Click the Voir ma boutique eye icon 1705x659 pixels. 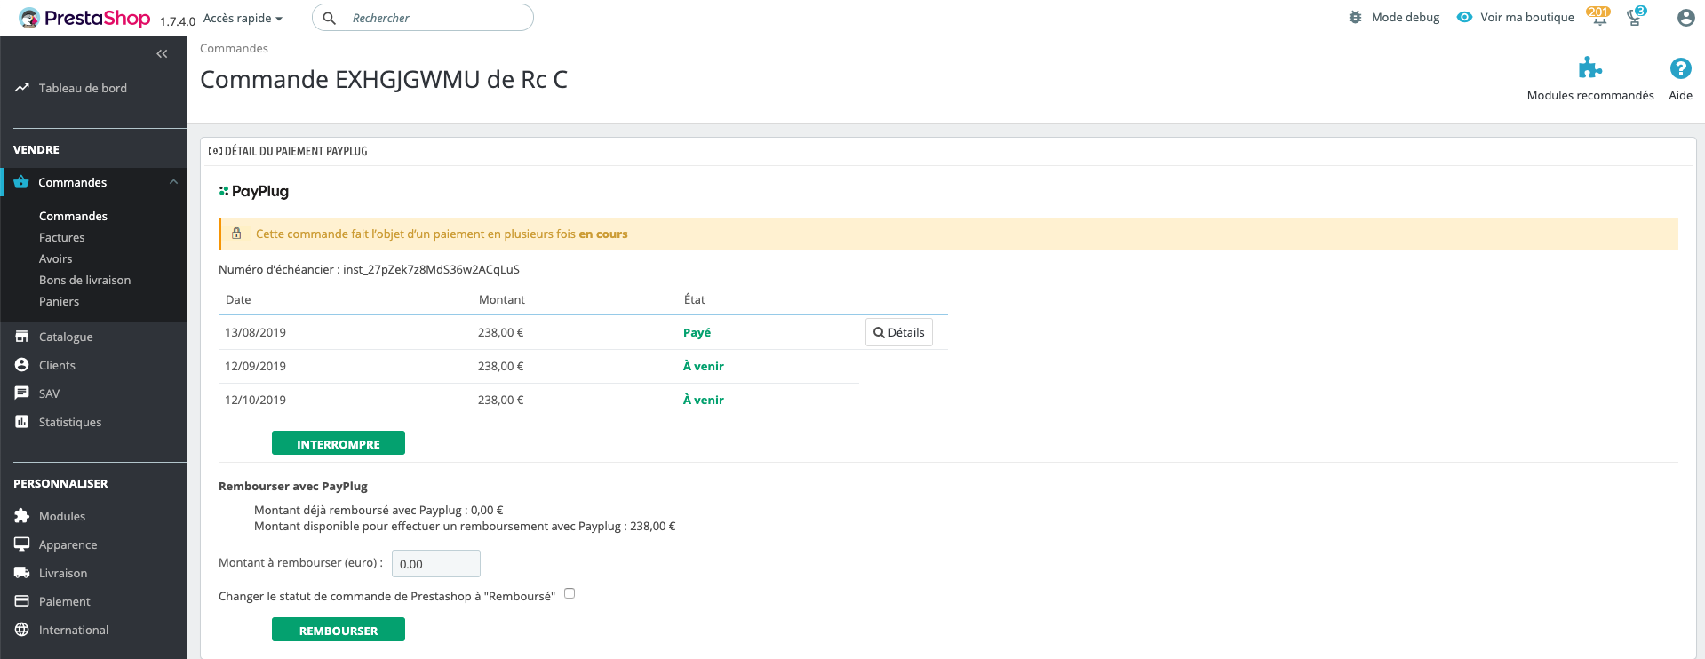(x=1464, y=18)
